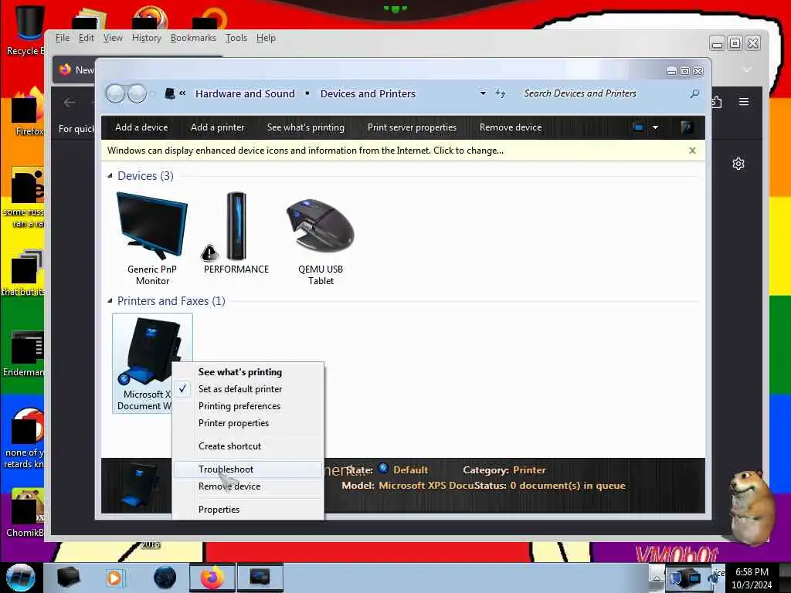Click Add a printer
Viewport: 791px width, 593px height.
pos(217,127)
